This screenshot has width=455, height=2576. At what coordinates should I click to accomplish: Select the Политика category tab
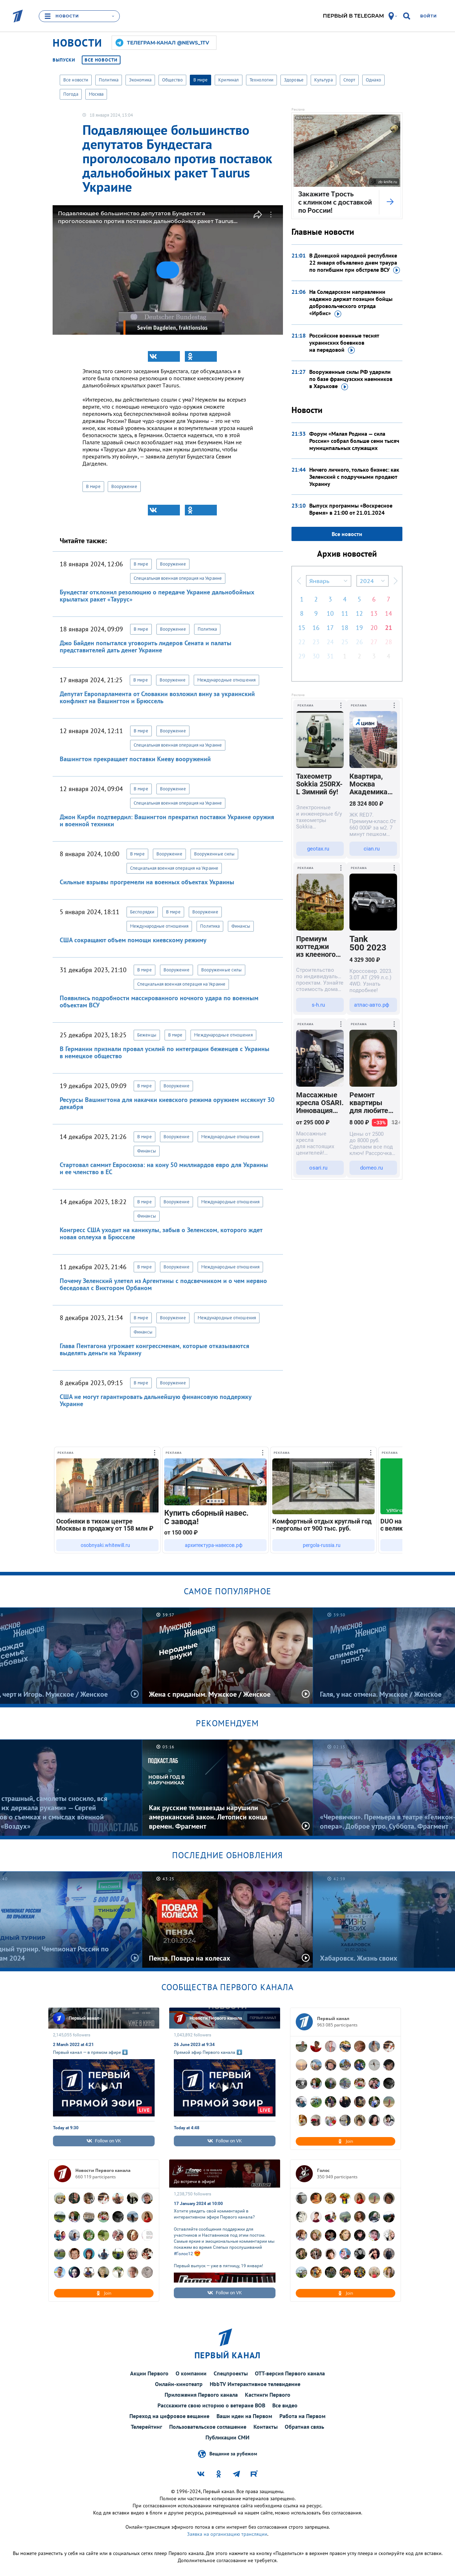(108, 80)
